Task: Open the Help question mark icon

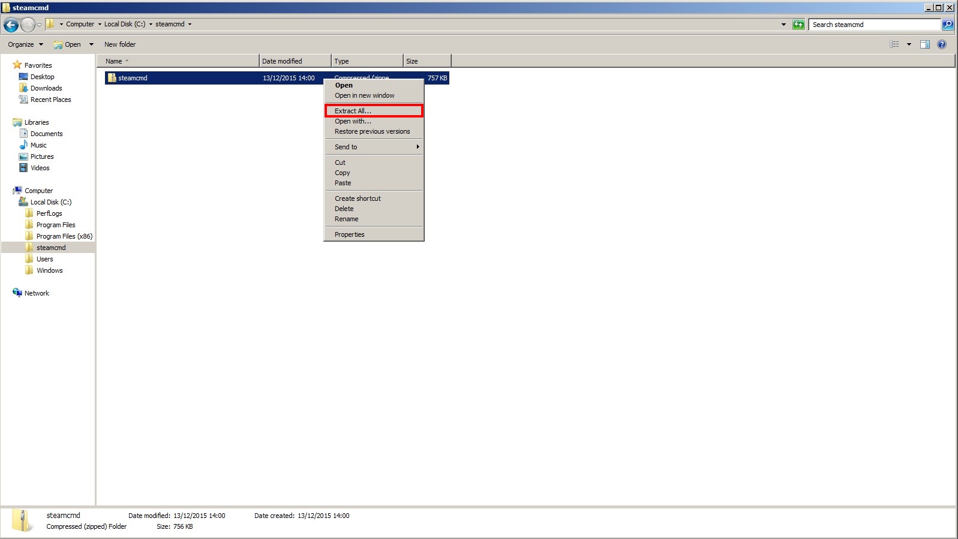Action: pyautogui.click(x=942, y=44)
